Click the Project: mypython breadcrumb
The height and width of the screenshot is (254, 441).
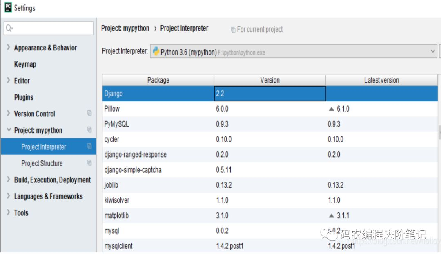(125, 28)
